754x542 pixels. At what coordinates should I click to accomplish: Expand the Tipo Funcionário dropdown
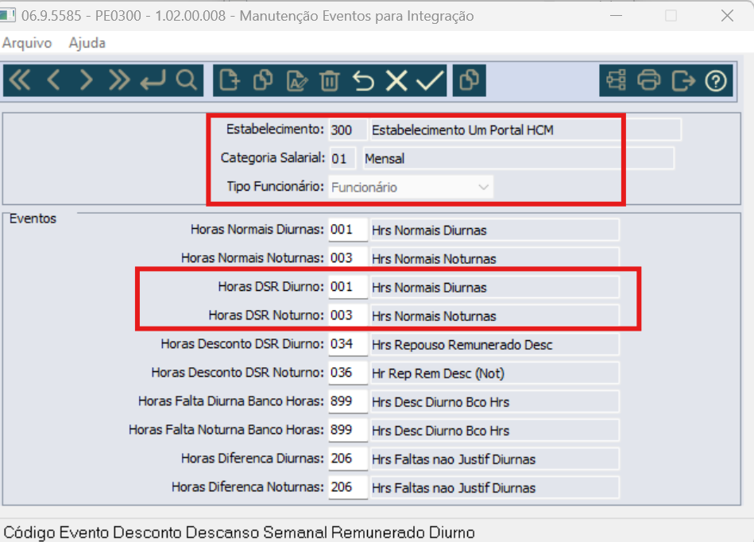click(x=483, y=187)
